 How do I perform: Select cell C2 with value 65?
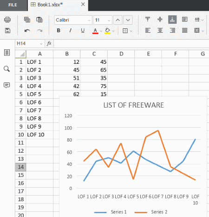click(94, 70)
